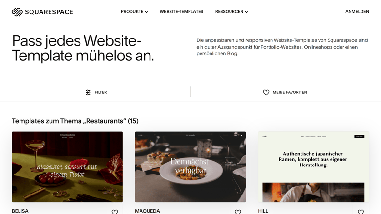Open the Website-Templates menu item
Viewport: 381px width, 214px height.
[x=181, y=11]
